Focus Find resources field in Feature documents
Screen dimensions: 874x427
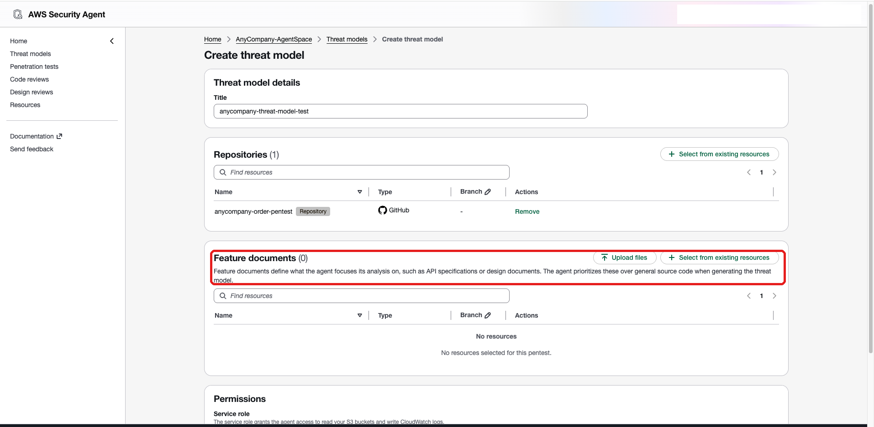362,296
